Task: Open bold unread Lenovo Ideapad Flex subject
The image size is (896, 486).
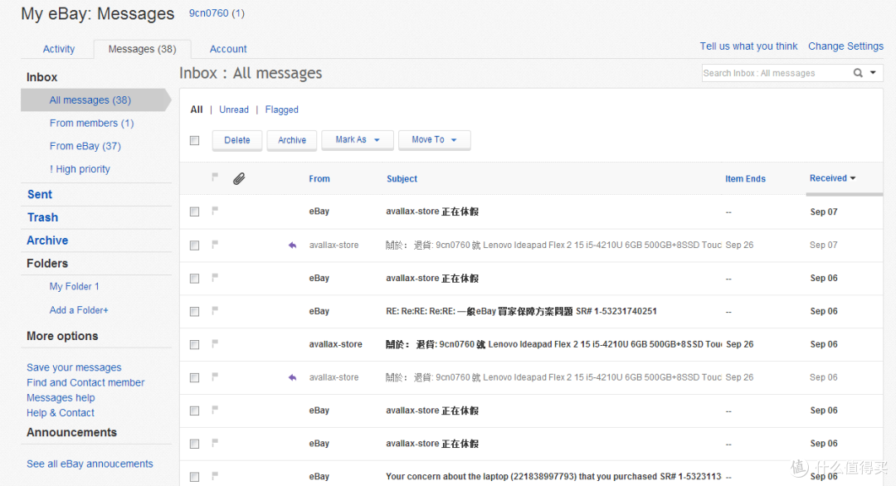Action: coord(553,344)
